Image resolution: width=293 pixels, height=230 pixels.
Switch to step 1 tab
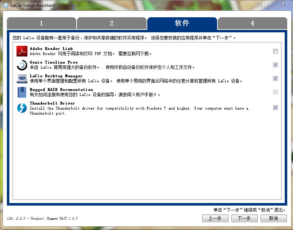pyautogui.click(x=41, y=23)
